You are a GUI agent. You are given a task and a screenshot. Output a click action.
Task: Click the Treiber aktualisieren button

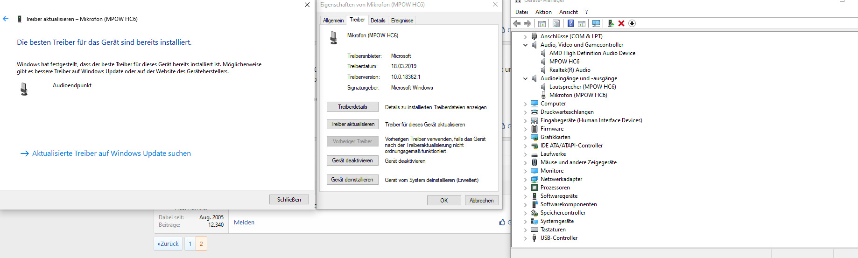coord(352,124)
